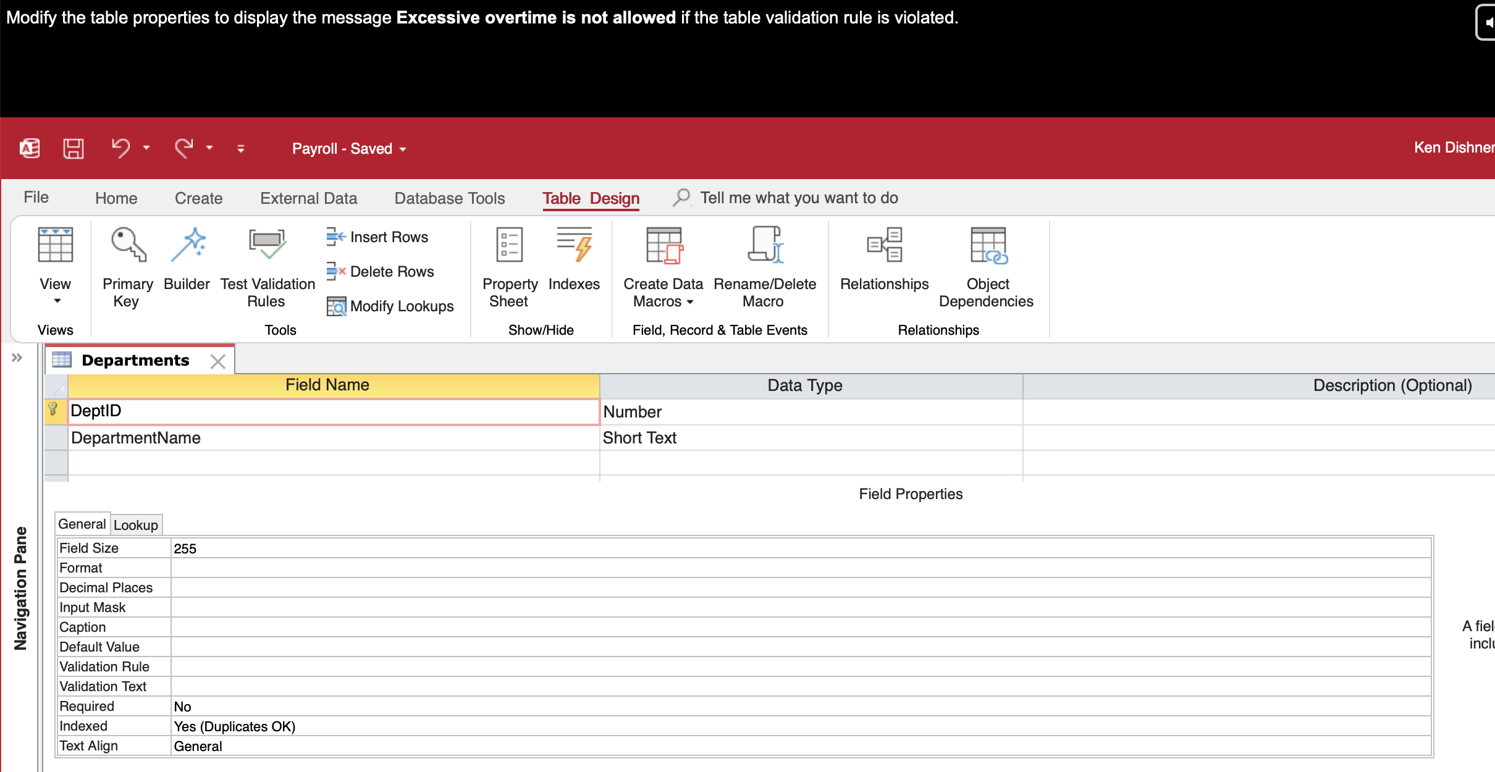1495x772 pixels.
Task: Open the Payroll - Saved title dropdown
Action: [403, 148]
